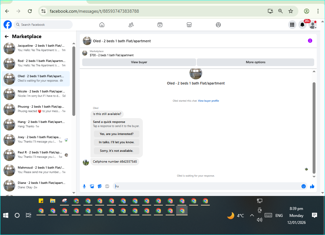Open Rod's conversation
Image resolution: width=325 pixels, height=235 pixels.
click(36, 63)
